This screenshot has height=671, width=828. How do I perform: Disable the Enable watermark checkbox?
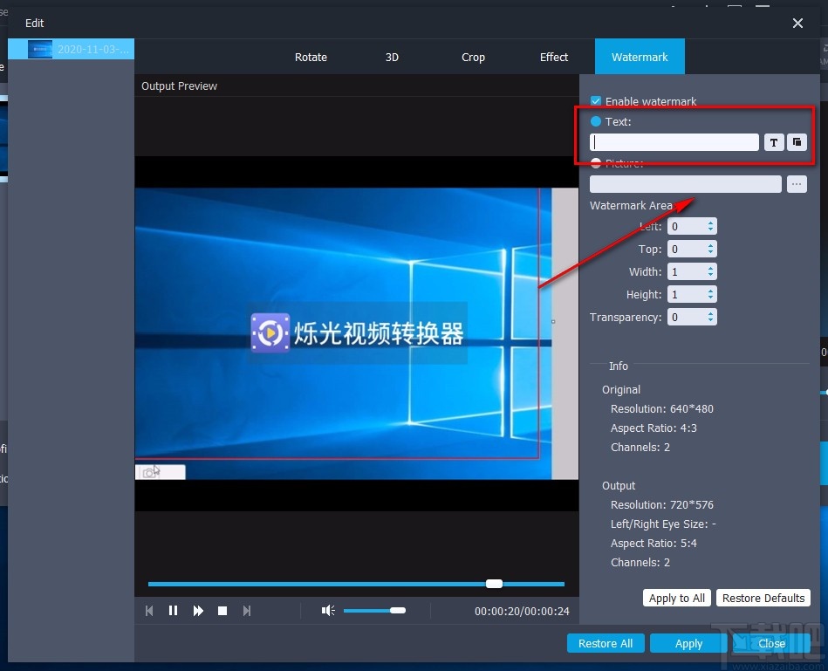click(595, 101)
